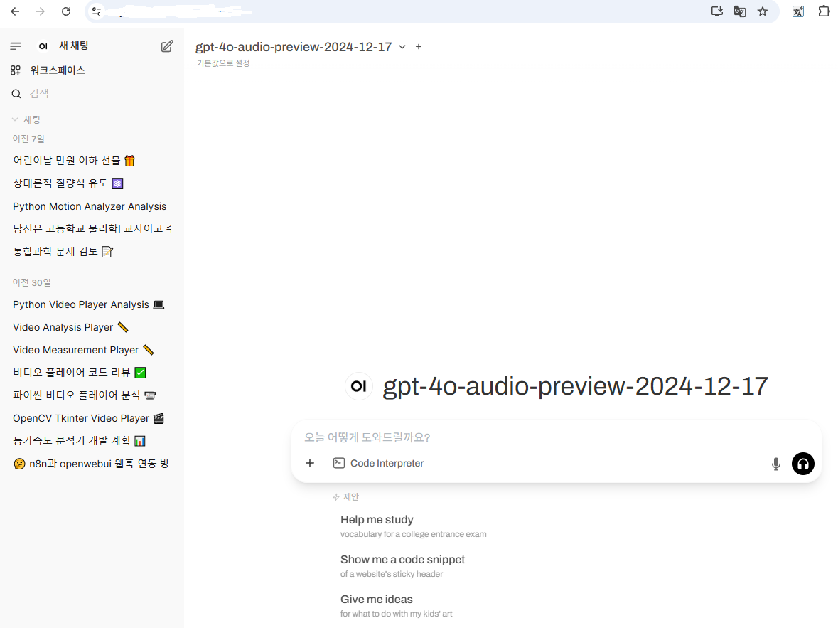This screenshot has width=838, height=628.
Task: Select 'Give me ideas' suggestion
Action: [x=396, y=605]
